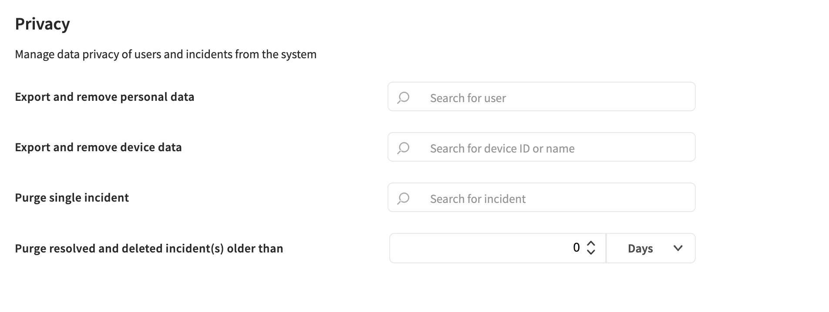Open the Days time unit selector
The image size is (829, 312).
(640, 249)
